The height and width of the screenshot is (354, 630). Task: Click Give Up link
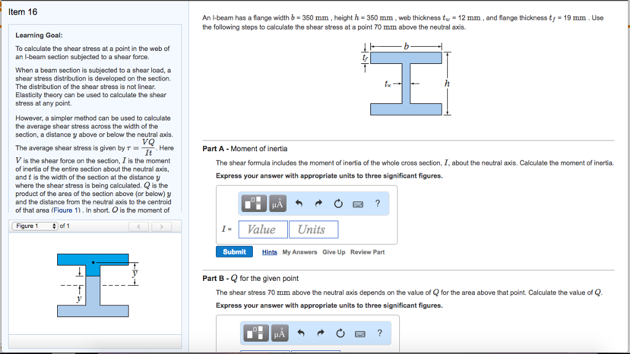pos(334,252)
